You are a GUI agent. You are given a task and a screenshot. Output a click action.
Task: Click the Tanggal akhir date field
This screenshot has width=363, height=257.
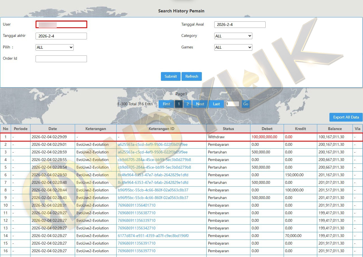(61, 36)
